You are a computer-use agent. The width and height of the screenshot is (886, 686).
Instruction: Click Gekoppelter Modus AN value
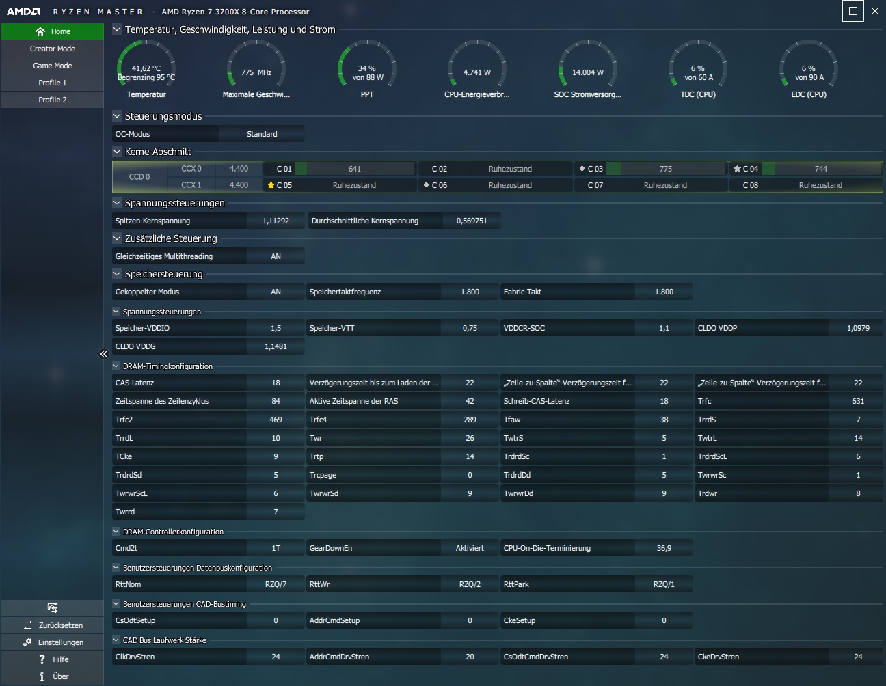click(276, 292)
